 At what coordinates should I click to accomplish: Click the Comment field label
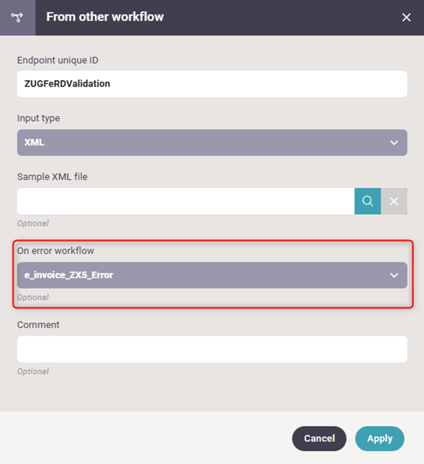38,325
